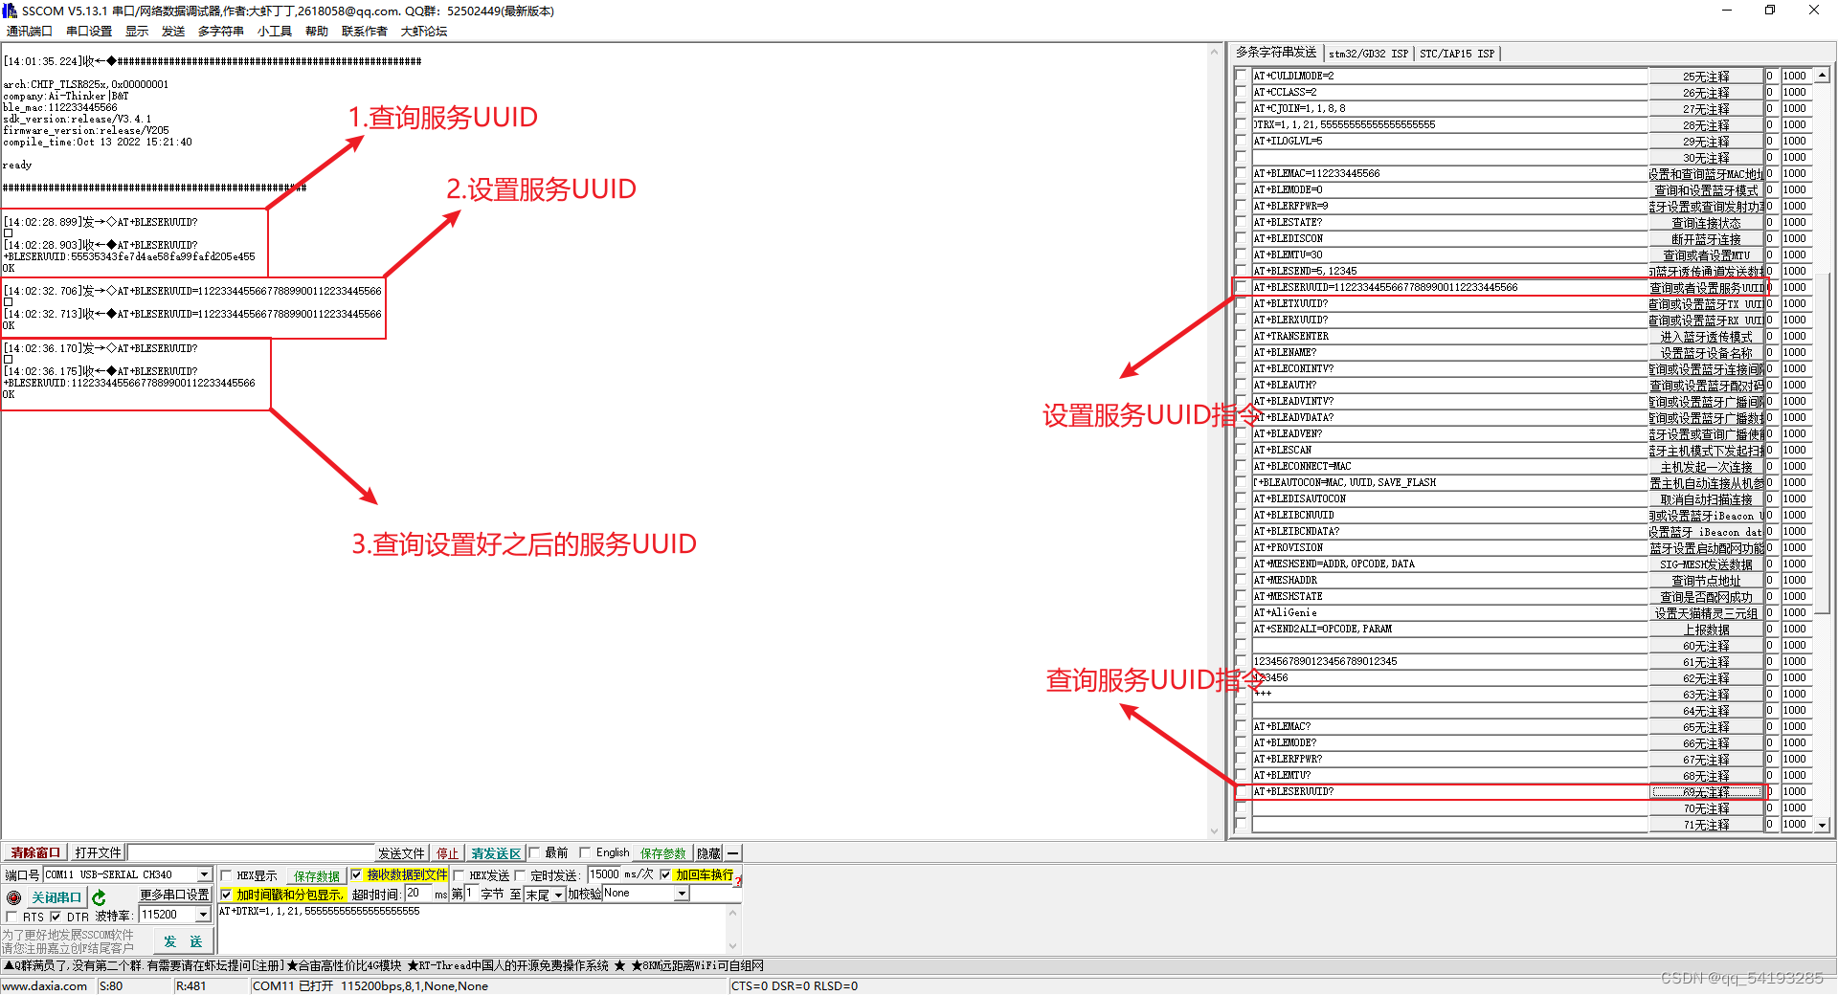The width and height of the screenshot is (1838, 995).
Task: Open the 小工具 menu
Action: point(275,32)
